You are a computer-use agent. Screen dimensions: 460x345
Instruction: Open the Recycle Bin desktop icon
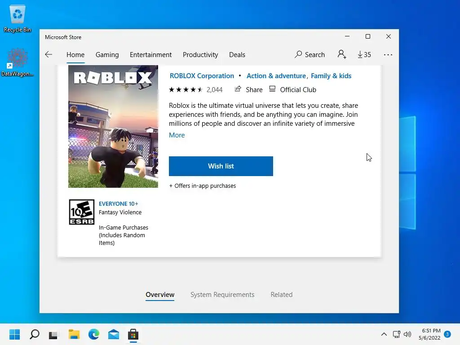pyautogui.click(x=18, y=19)
